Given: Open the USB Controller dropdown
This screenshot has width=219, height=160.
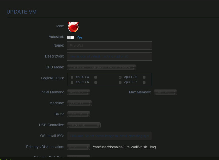Looking at the screenshot, I should (x=84, y=125).
